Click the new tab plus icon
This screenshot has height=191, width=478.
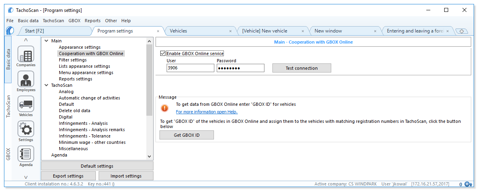(x=461, y=31)
